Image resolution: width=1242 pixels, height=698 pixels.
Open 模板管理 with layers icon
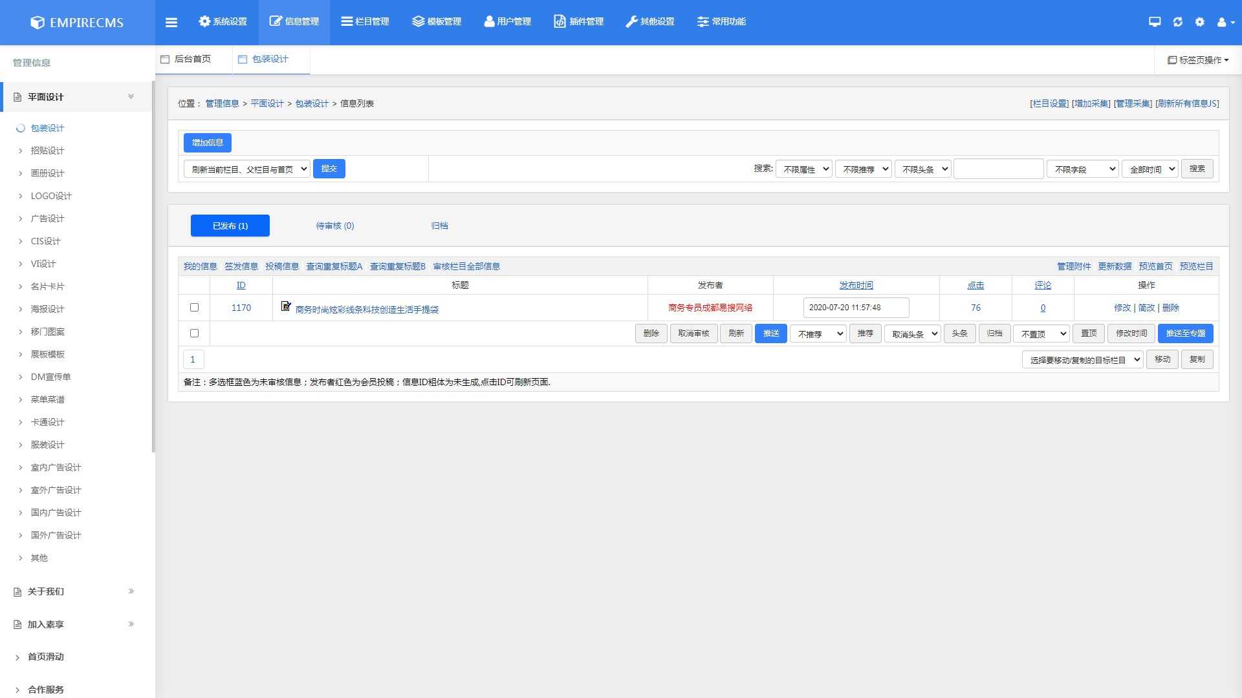tap(437, 22)
